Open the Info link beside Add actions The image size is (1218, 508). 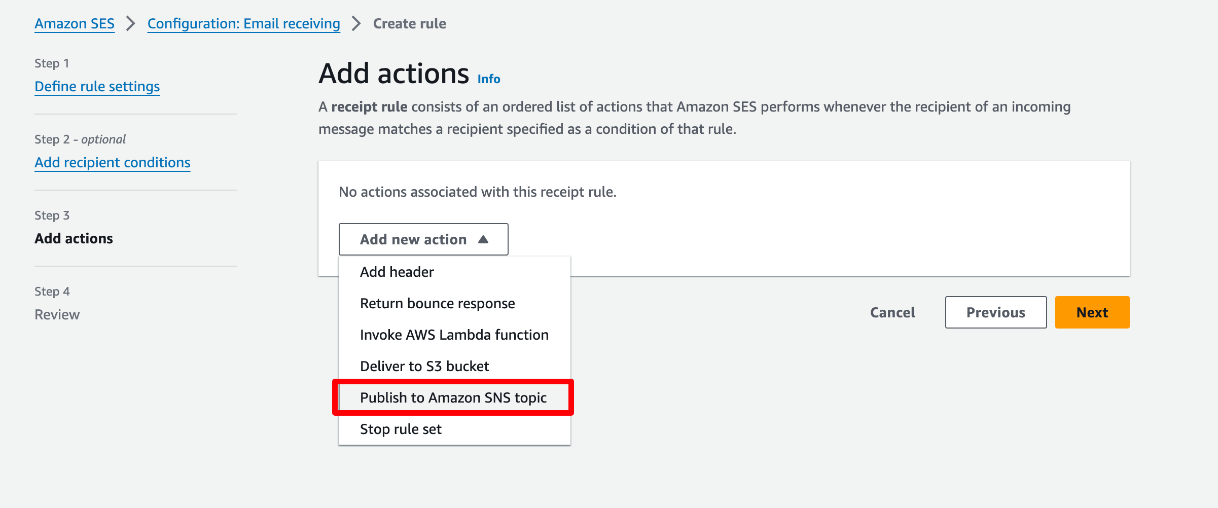click(x=489, y=79)
